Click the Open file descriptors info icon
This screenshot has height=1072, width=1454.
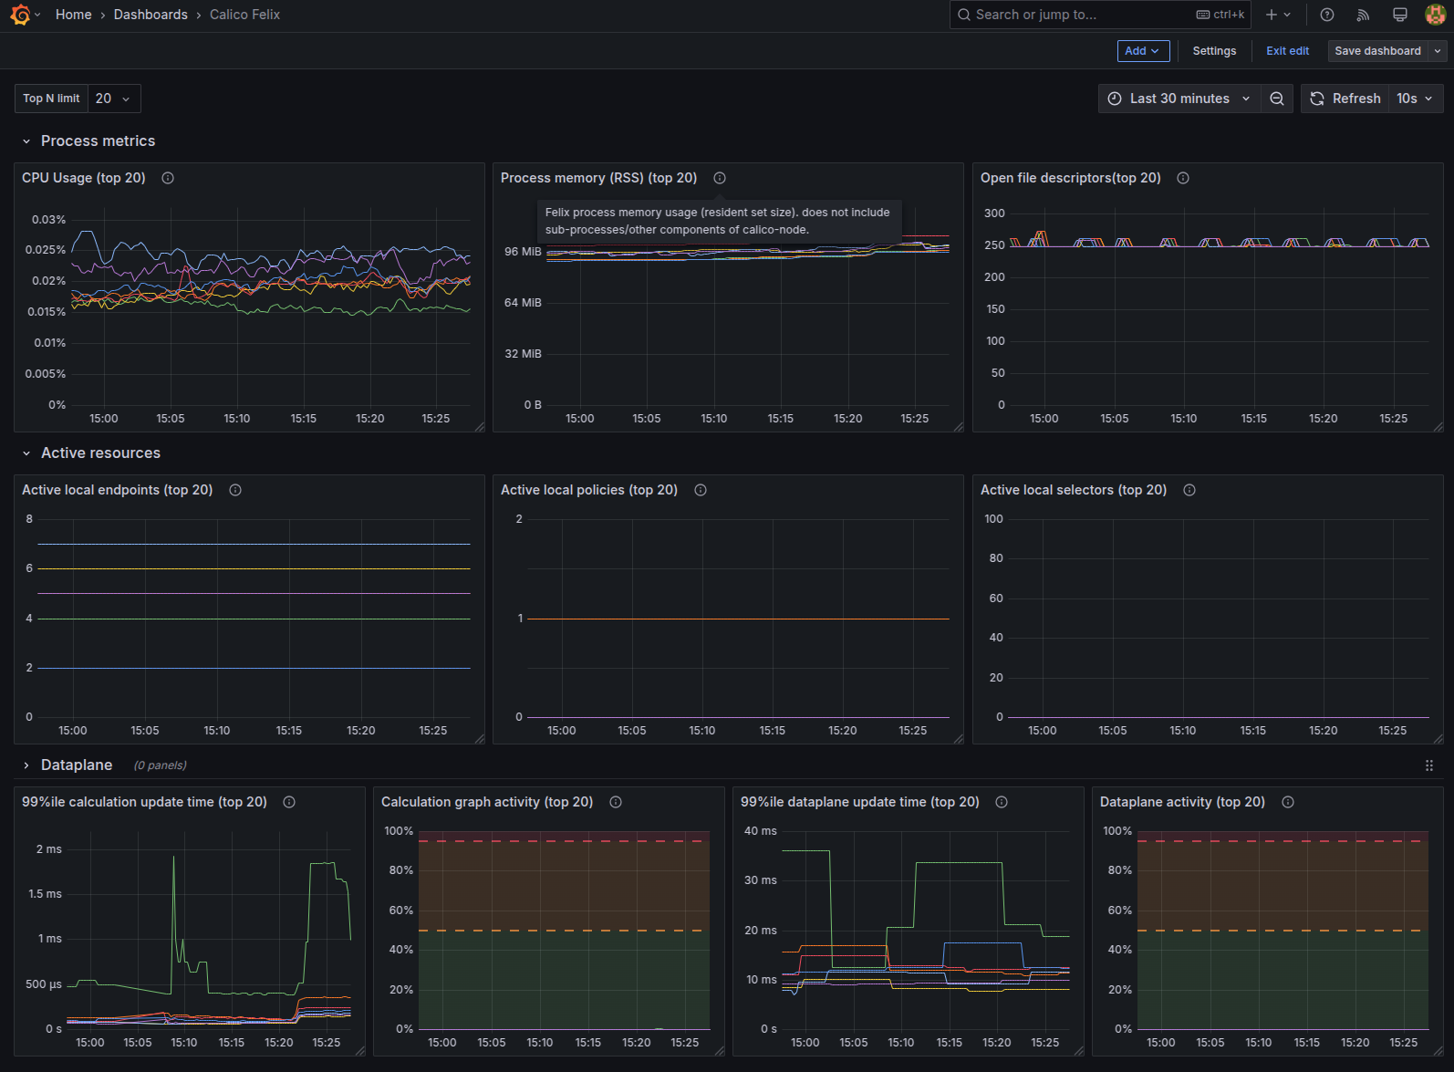point(1183,178)
